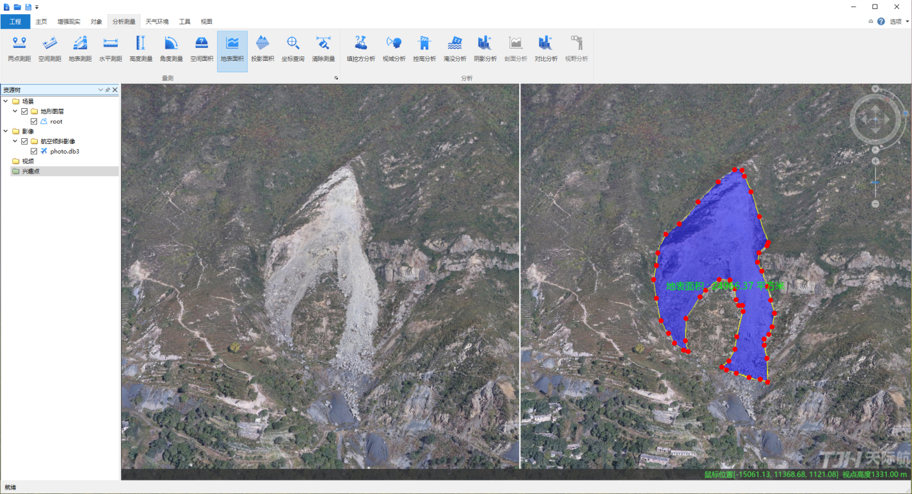Switch to the 天气环境 ribbon tab
912x494 pixels.
click(x=157, y=22)
